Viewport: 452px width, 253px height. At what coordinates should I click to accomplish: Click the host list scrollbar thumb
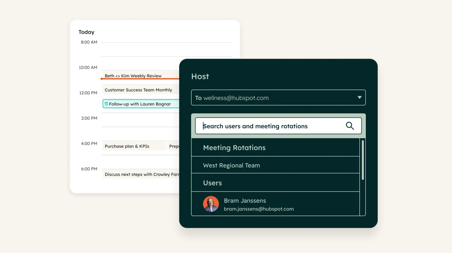point(363,160)
